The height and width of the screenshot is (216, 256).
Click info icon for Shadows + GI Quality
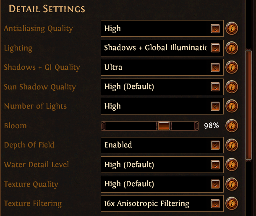pos(232,67)
